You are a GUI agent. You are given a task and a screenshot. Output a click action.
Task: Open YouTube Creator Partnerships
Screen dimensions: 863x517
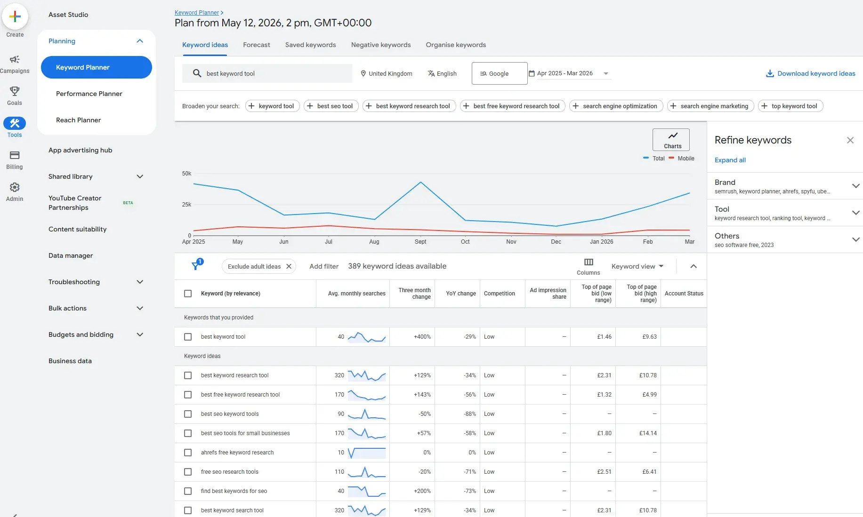click(75, 203)
